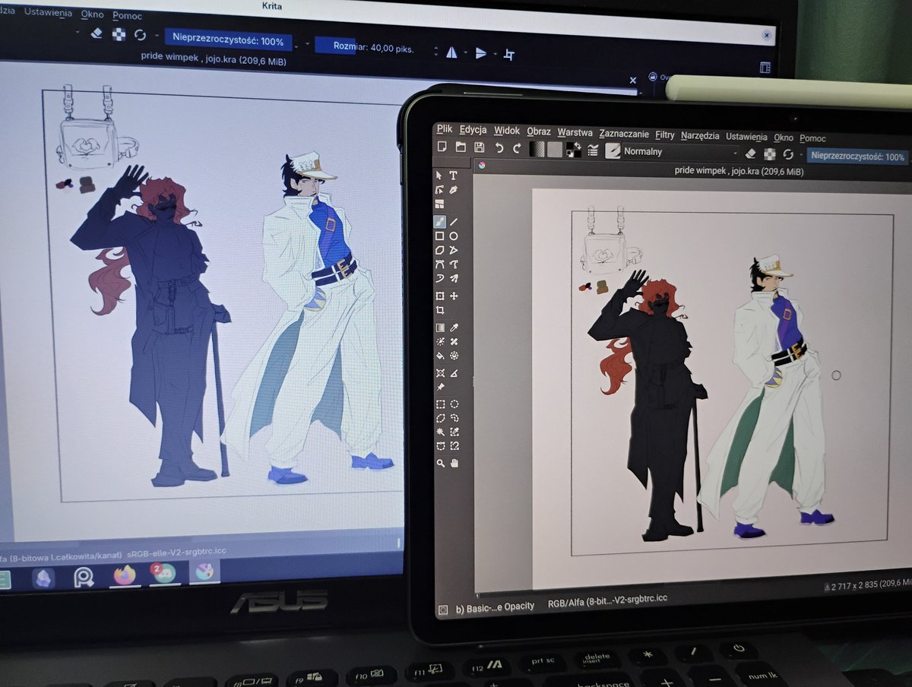Select the Text tool on tablet toolbox

pyautogui.click(x=454, y=176)
